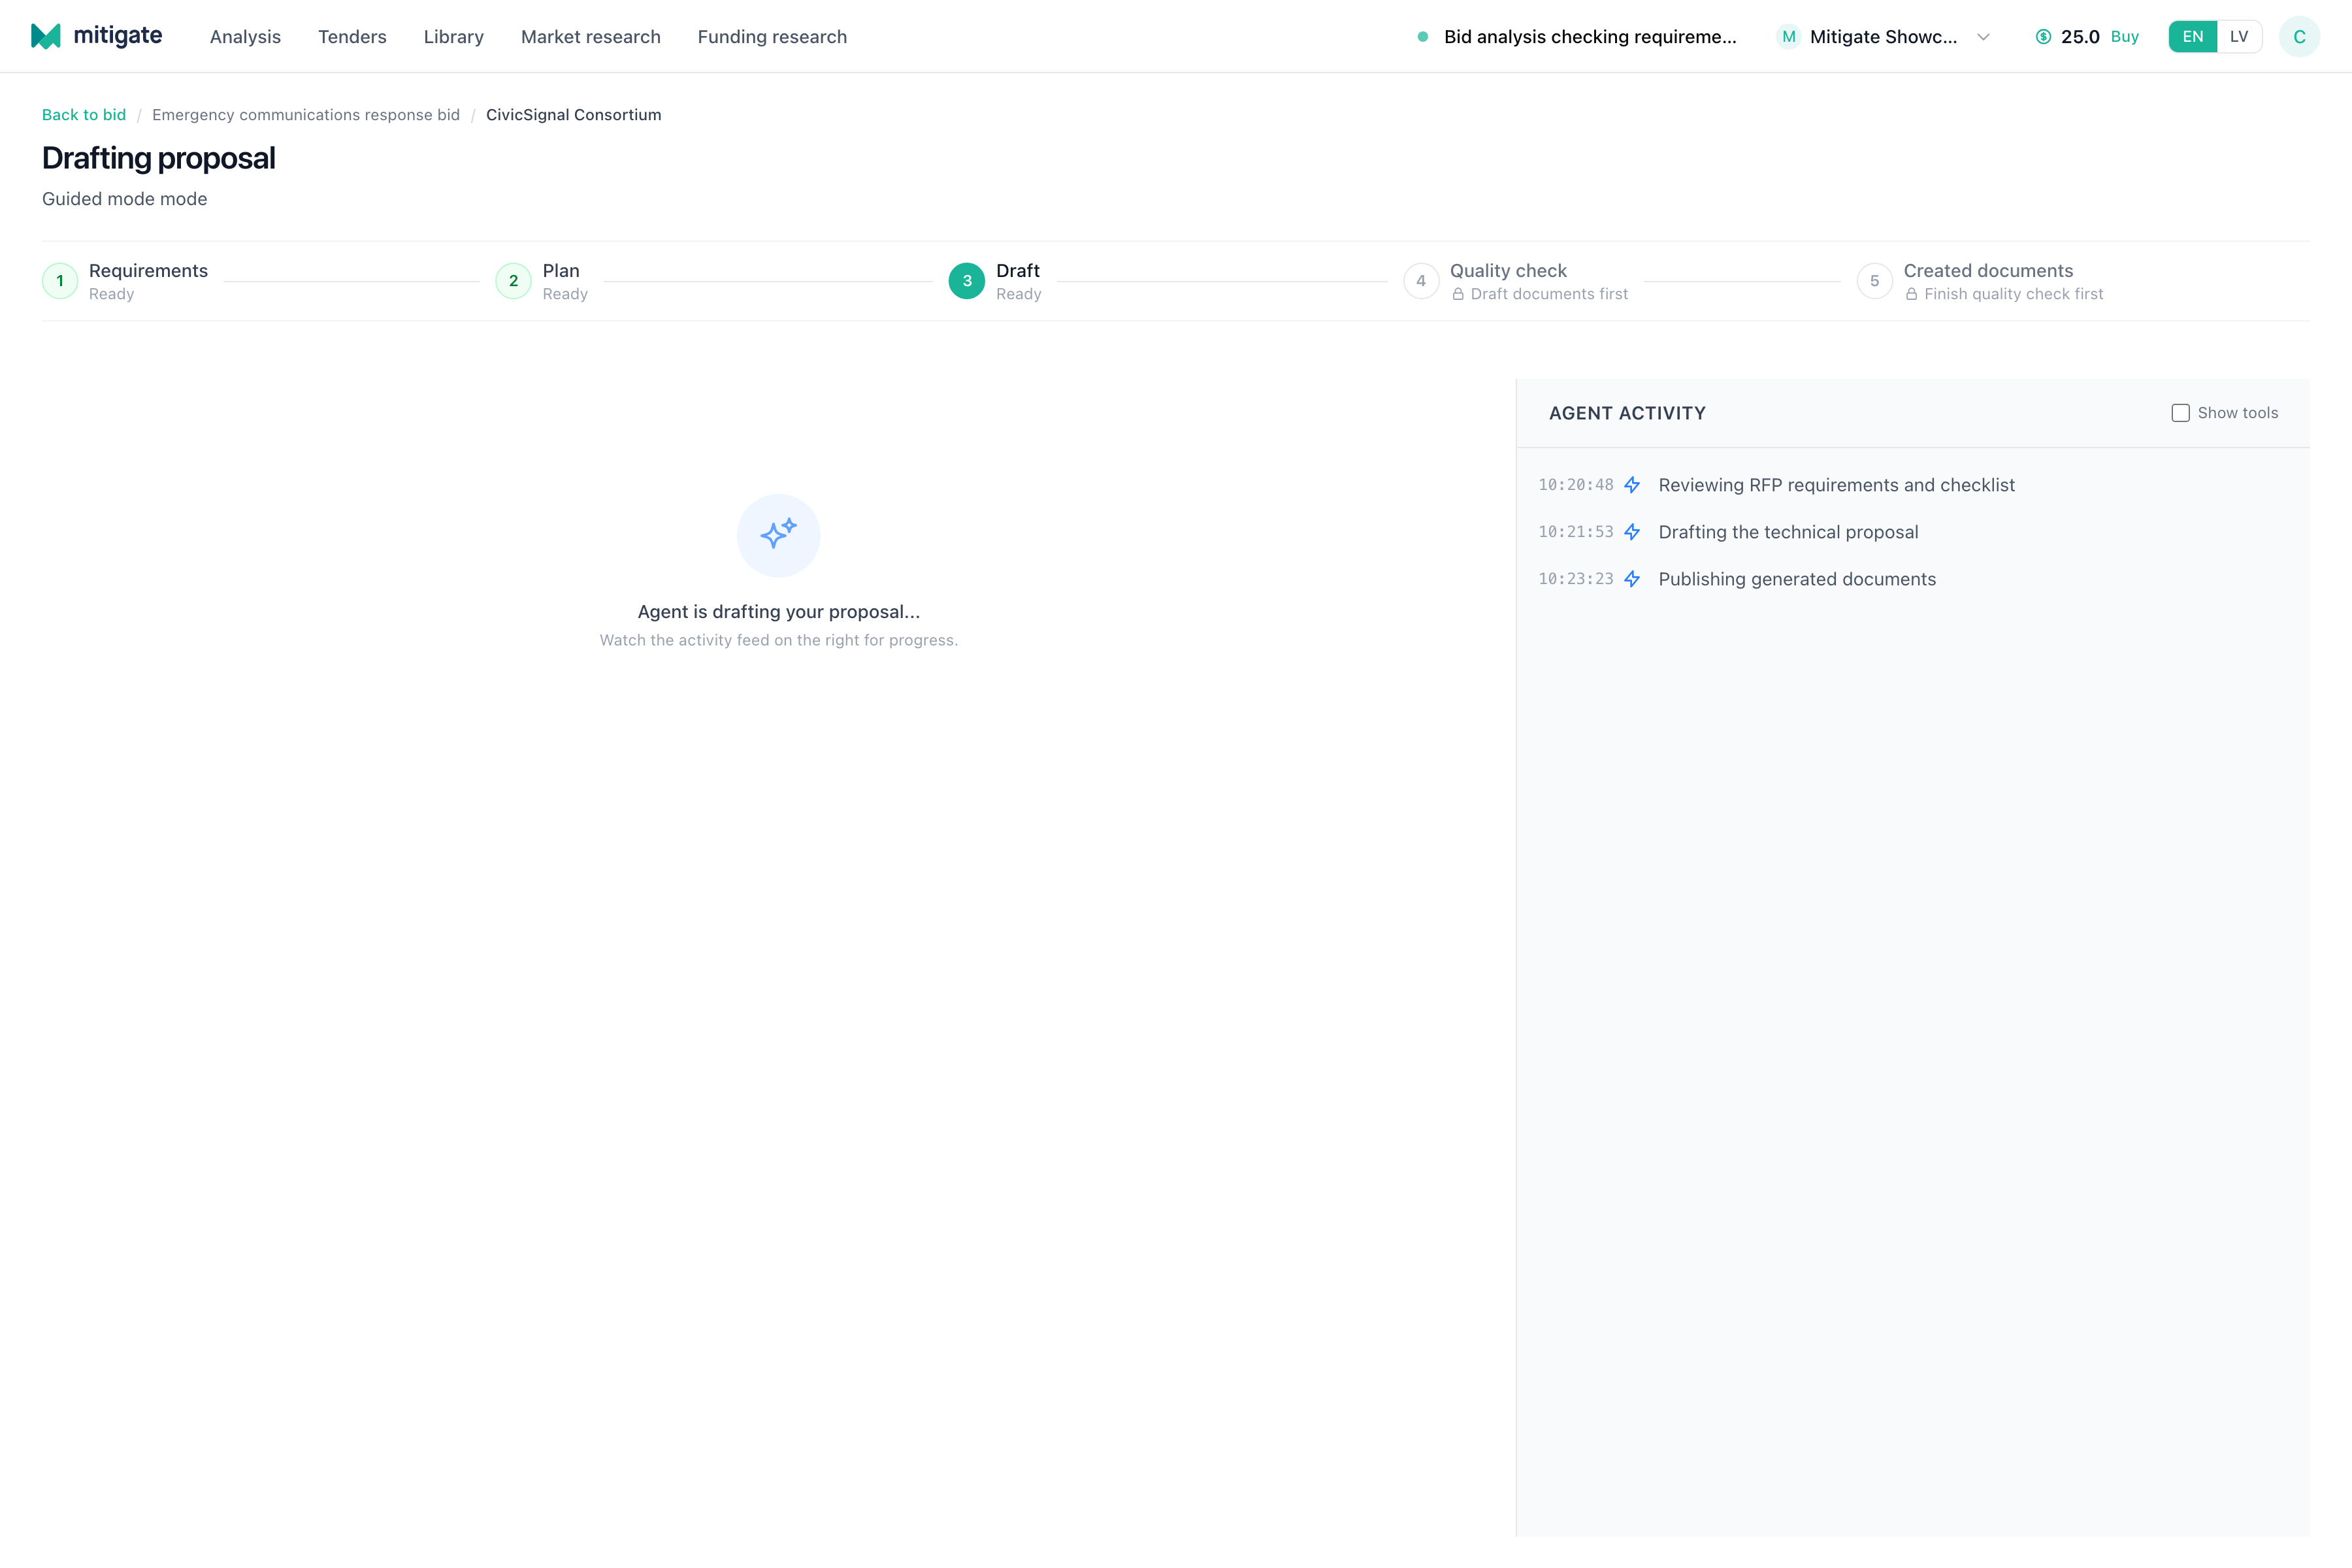Click the credits coin icon
The height and width of the screenshot is (1568, 2352).
pos(2043,37)
